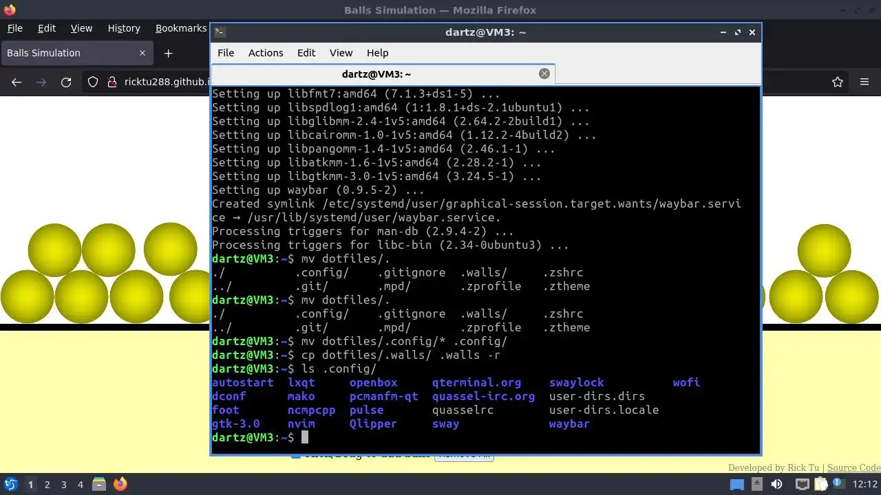Click 'quasselrc' file name

[463, 410]
